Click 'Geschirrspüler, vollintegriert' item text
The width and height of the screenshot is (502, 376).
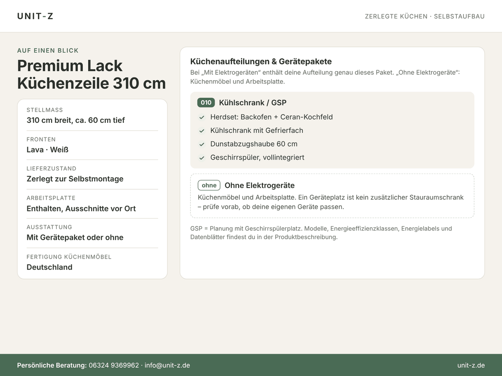[x=257, y=158]
